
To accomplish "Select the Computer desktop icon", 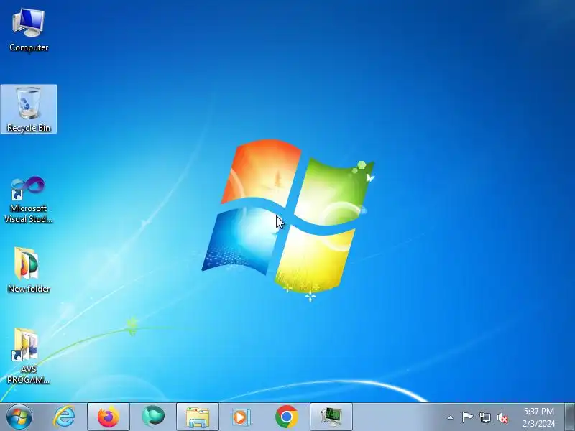I will [x=29, y=30].
